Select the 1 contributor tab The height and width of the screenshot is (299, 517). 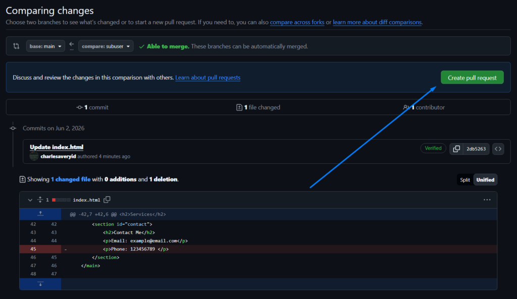pos(424,107)
